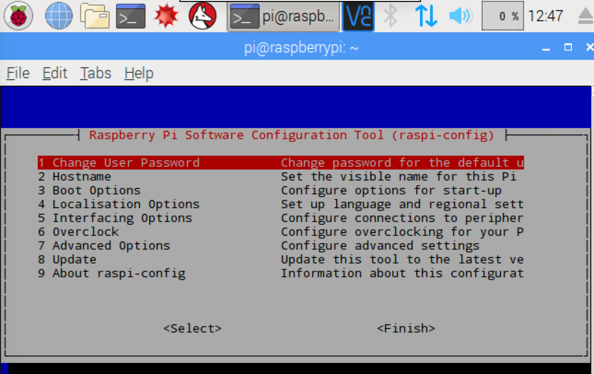Maximize the terminal window
The image size is (594, 374).
[x=568, y=47]
